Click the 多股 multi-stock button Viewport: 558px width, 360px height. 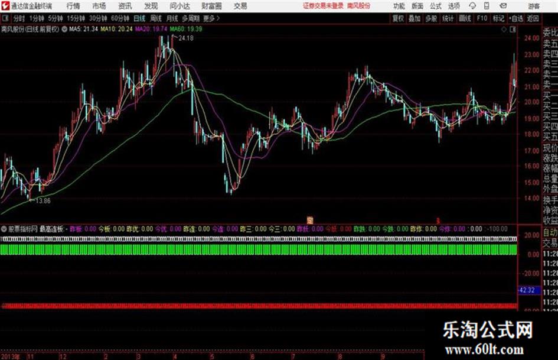point(431,18)
